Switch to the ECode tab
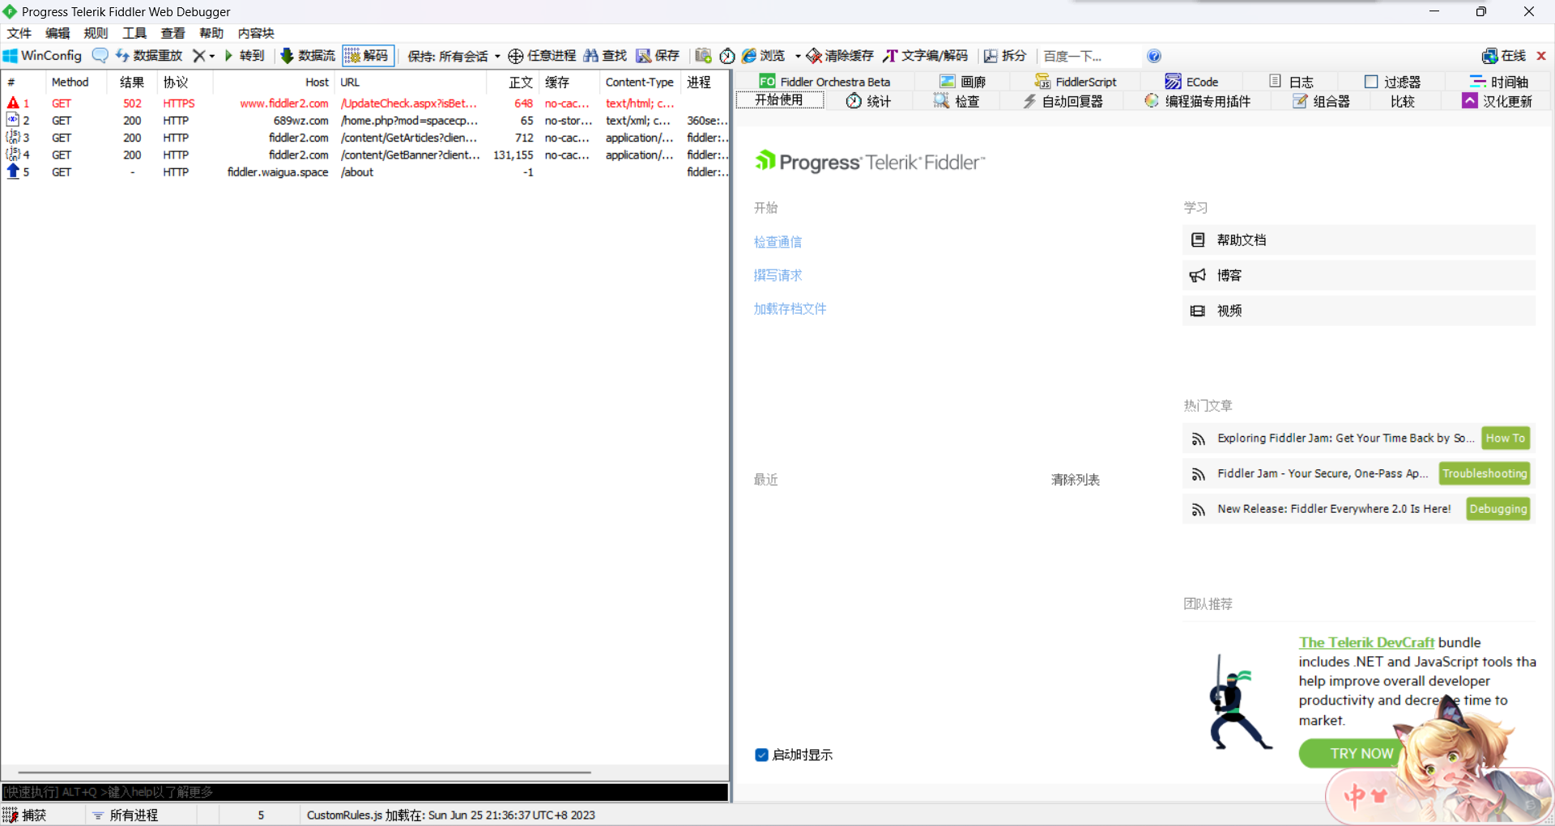 tap(1192, 82)
